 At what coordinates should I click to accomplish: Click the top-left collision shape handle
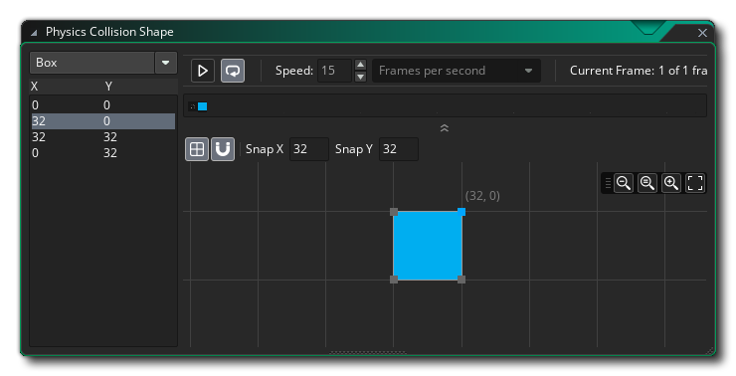coord(394,212)
